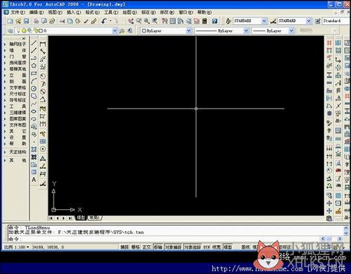Open the layer list dropdown
This screenshot has width=351, height=274.
pos(66,31)
